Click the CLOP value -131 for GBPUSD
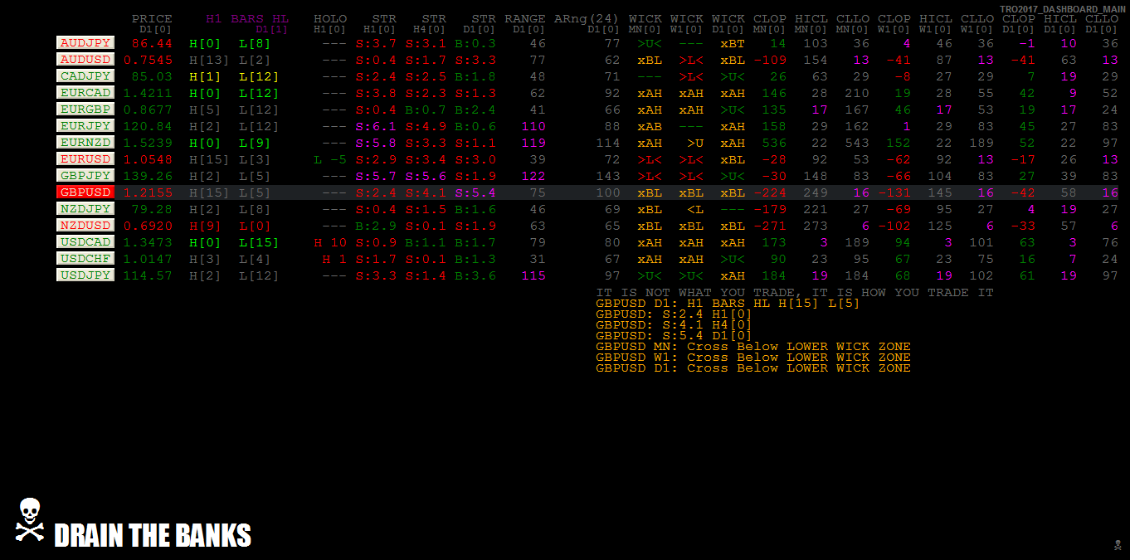The image size is (1130, 560). 894,192
